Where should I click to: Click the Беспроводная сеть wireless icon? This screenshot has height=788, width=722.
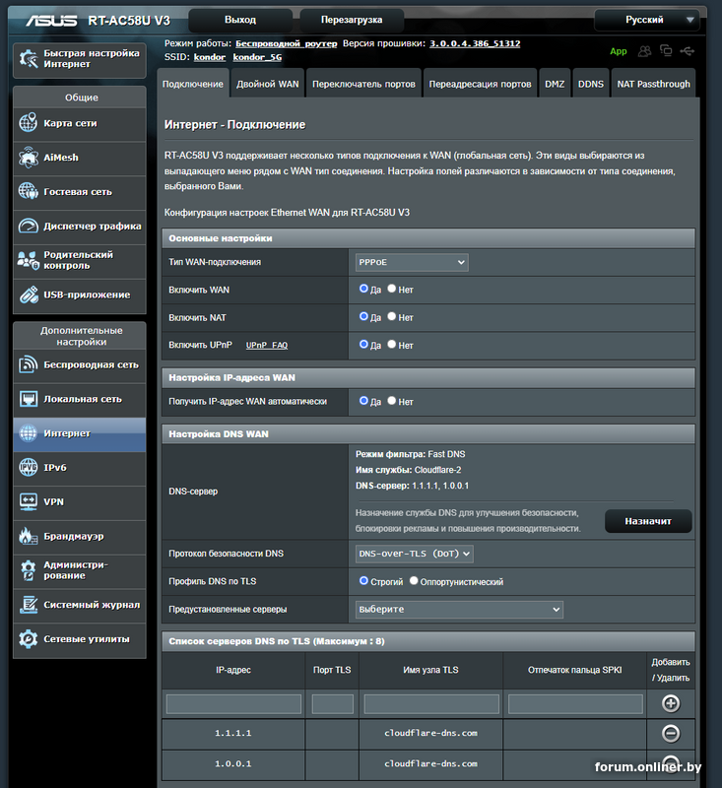coord(29,364)
